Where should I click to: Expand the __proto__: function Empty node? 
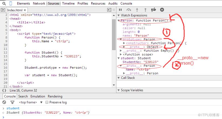tap(121, 51)
